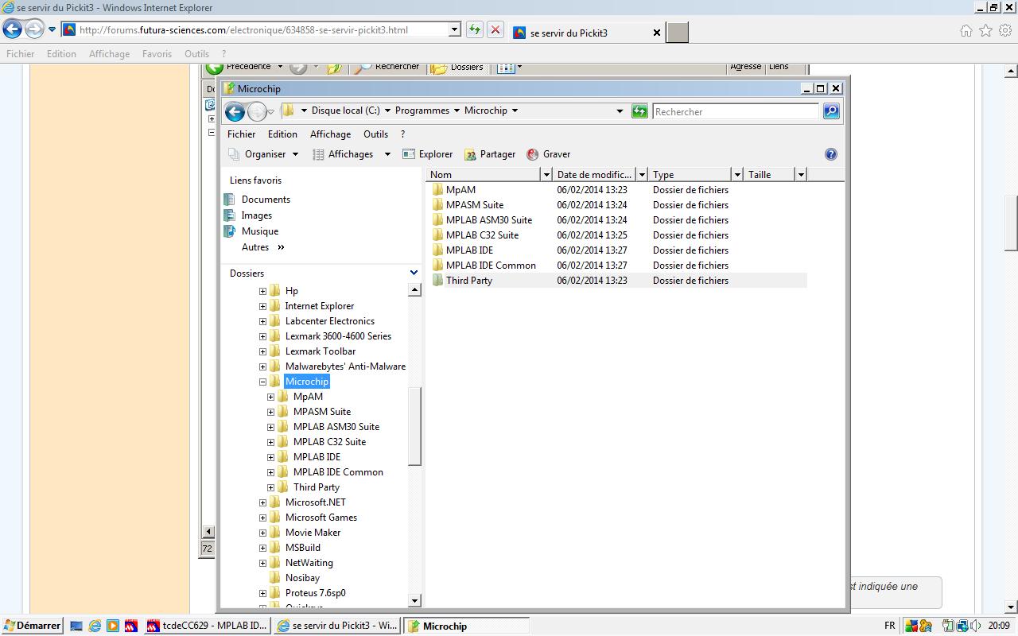Open the Explorer help question-mark icon
Viewport: 1018px width, 636px height.
pos(831,154)
